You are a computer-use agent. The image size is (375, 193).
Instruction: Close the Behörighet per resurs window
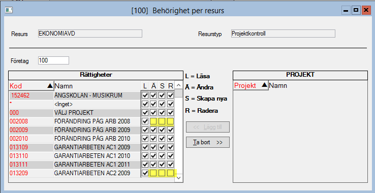click(366, 10)
